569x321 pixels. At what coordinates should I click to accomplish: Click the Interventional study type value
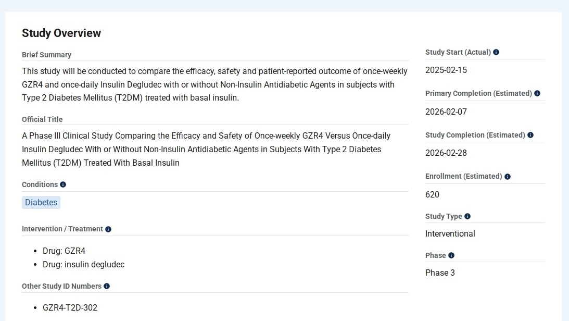point(450,233)
